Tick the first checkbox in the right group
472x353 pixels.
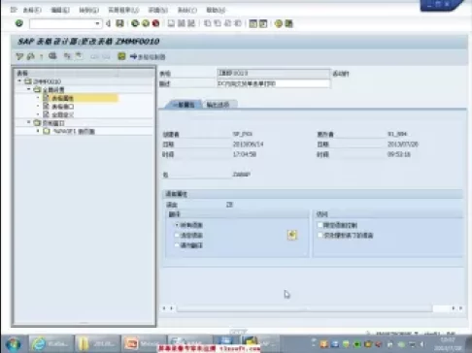[320, 225]
